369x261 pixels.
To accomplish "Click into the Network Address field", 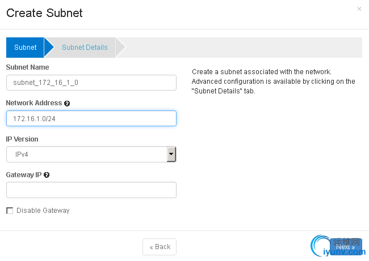I will [x=91, y=118].
